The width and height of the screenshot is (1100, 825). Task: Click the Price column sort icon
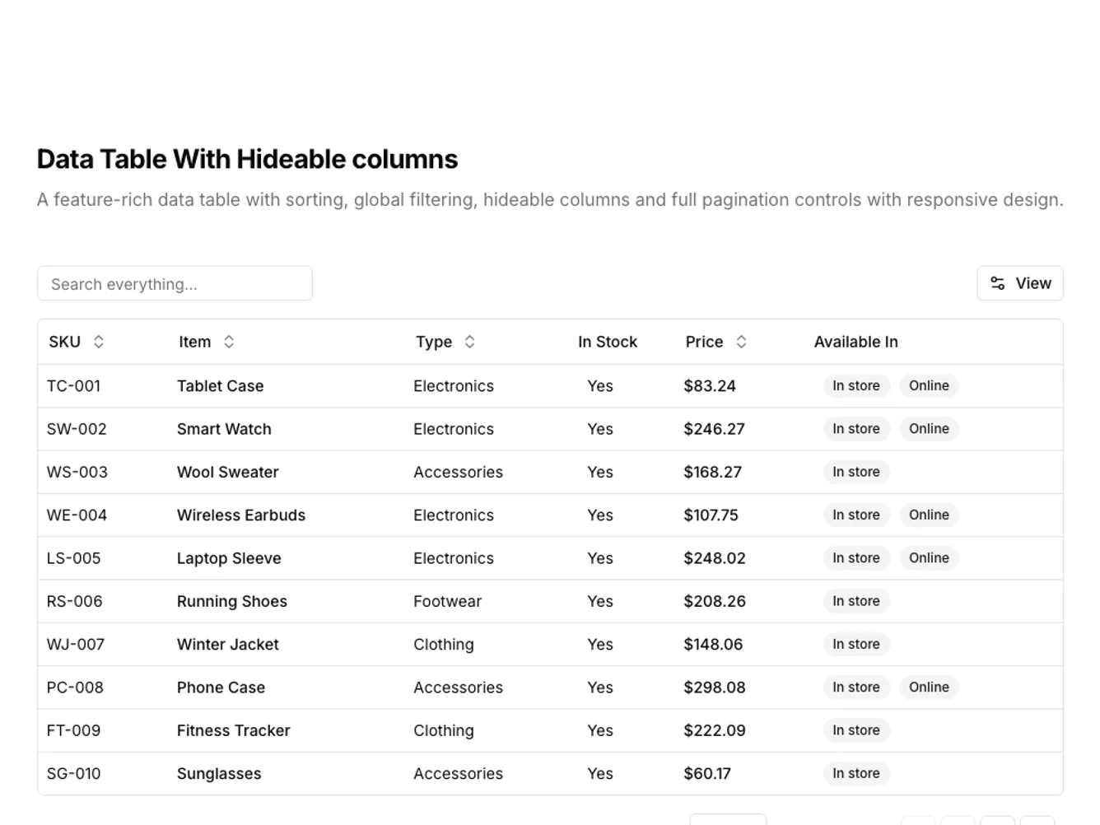740,341
